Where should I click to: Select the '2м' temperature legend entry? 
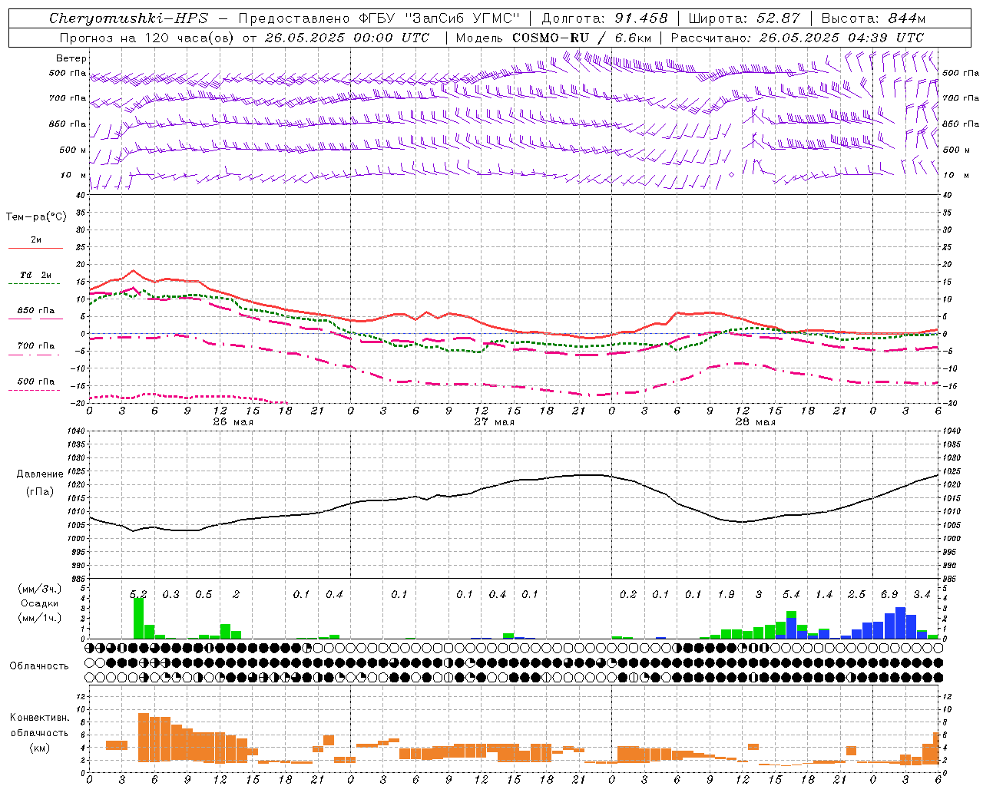36,240
